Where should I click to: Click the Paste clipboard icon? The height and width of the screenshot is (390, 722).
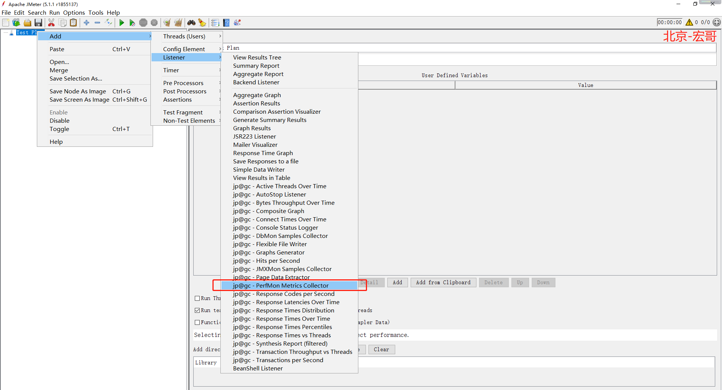point(73,23)
